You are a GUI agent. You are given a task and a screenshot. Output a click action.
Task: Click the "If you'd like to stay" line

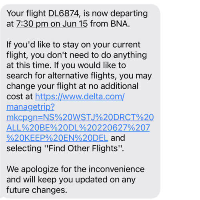tap(73, 45)
